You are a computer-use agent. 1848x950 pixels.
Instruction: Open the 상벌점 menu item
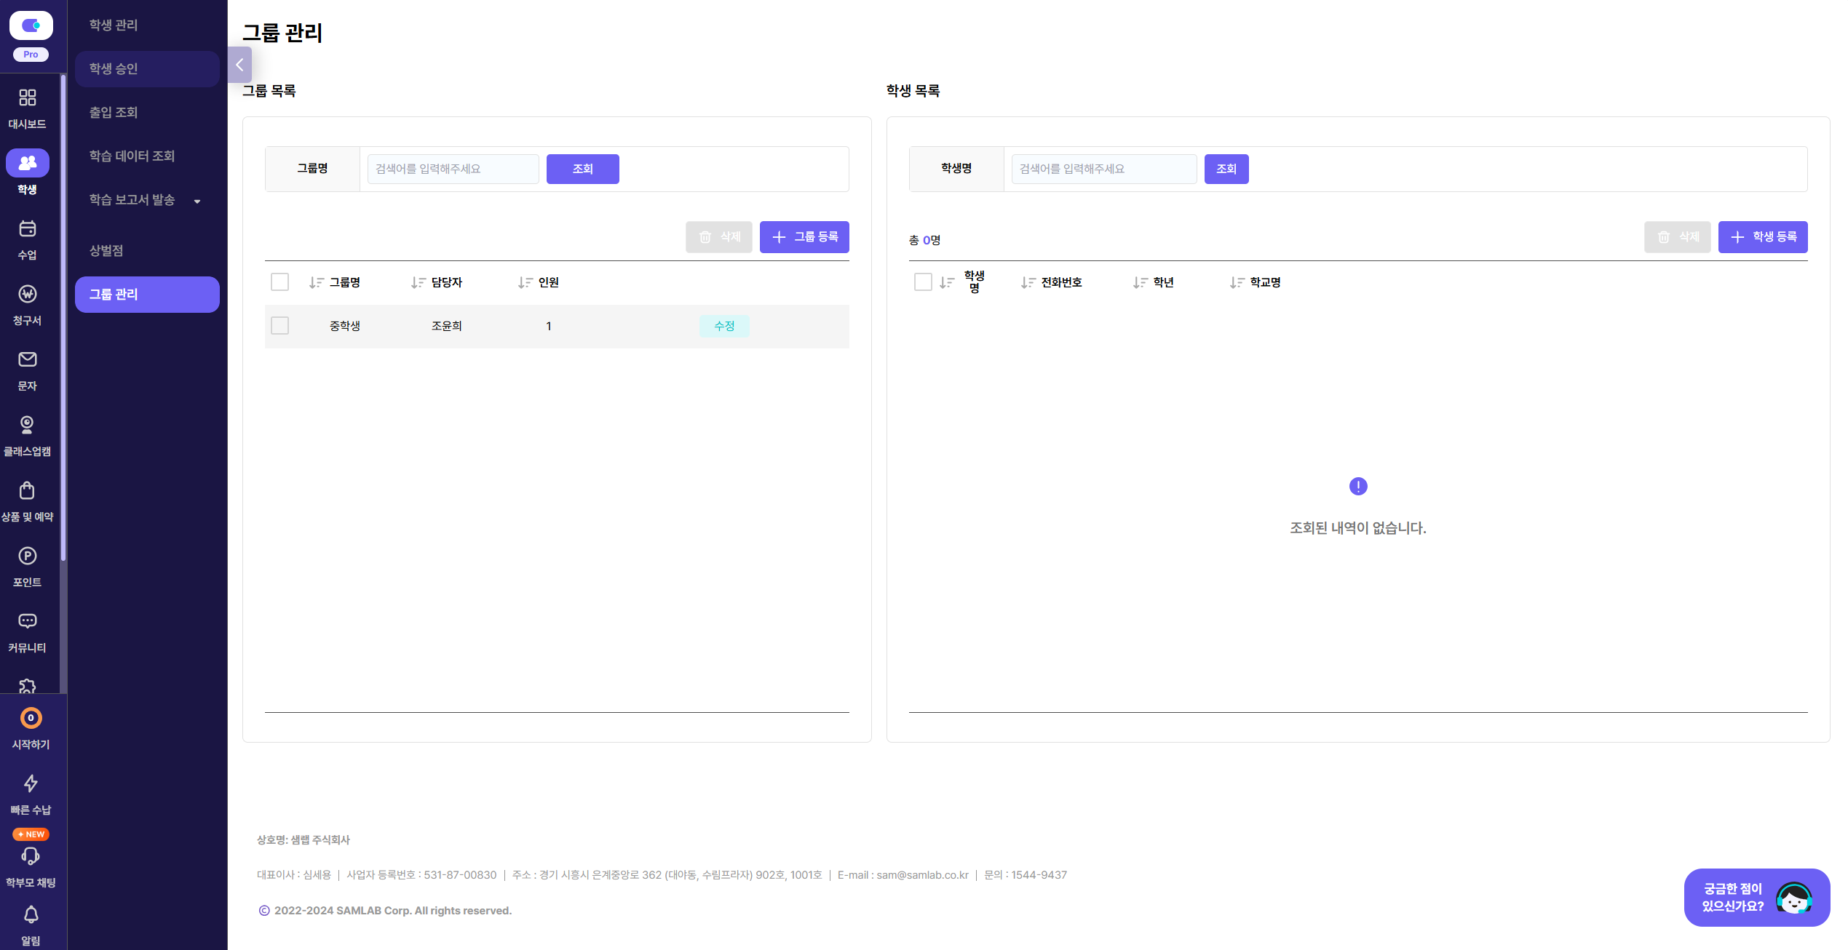point(106,251)
